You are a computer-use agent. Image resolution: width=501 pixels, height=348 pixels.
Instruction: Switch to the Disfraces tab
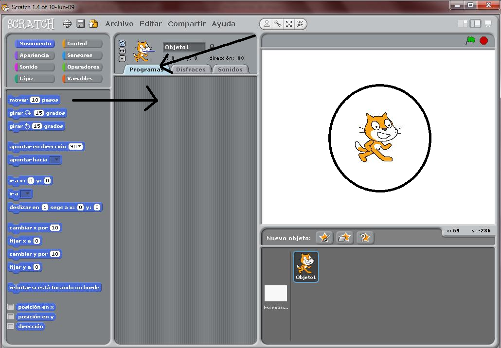[x=191, y=70]
